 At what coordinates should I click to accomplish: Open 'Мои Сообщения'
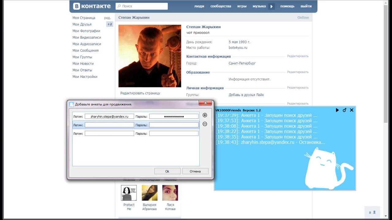(x=85, y=50)
